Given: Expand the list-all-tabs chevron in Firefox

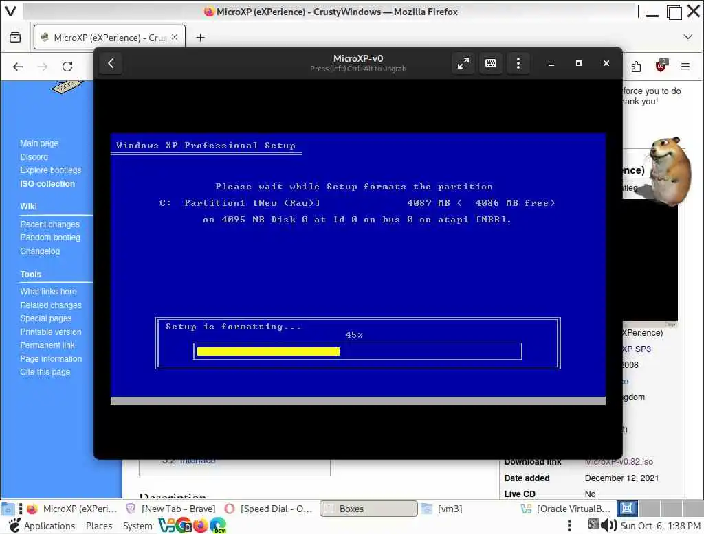Looking at the screenshot, I should [x=687, y=37].
